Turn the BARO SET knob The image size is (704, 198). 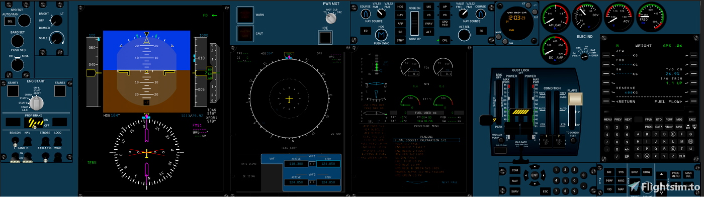click(x=18, y=42)
